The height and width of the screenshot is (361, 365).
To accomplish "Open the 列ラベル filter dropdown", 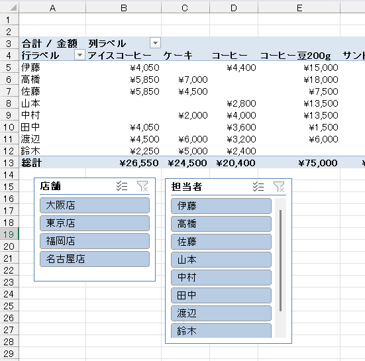I will [x=155, y=43].
